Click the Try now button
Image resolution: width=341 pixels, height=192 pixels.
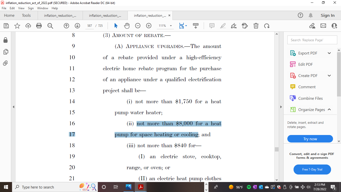[310, 139]
